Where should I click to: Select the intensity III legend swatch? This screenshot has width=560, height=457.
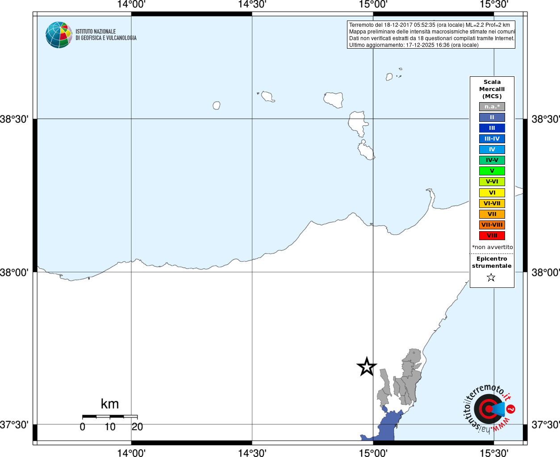pyautogui.click(x=492, y=128)
